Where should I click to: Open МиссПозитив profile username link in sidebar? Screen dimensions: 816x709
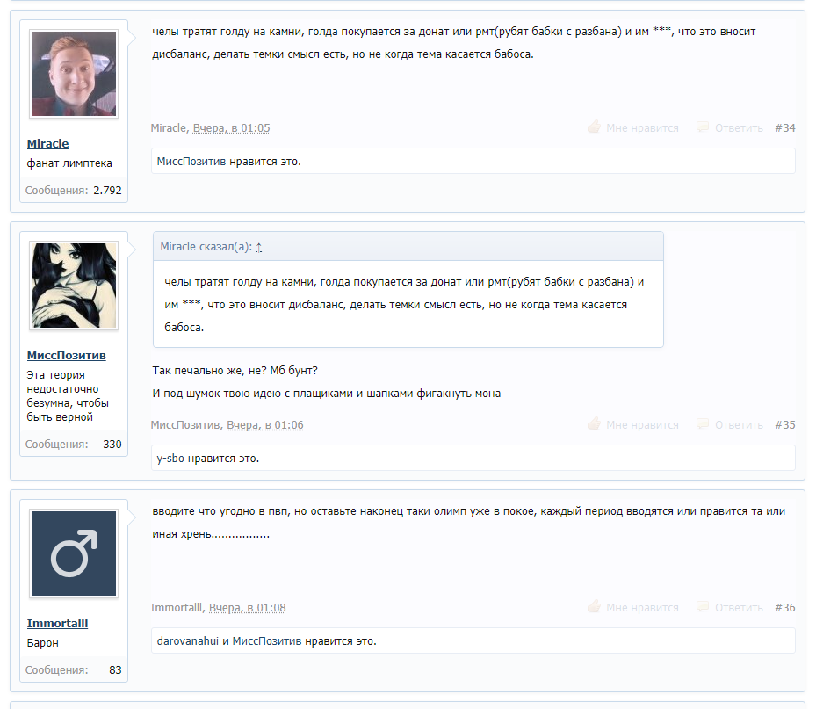[x=66, y=356]
